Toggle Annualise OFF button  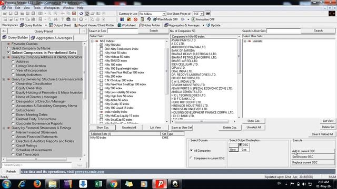203,19
